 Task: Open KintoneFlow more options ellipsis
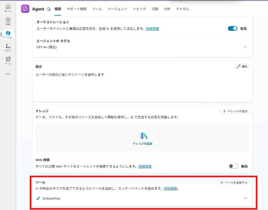coord(246,198)
